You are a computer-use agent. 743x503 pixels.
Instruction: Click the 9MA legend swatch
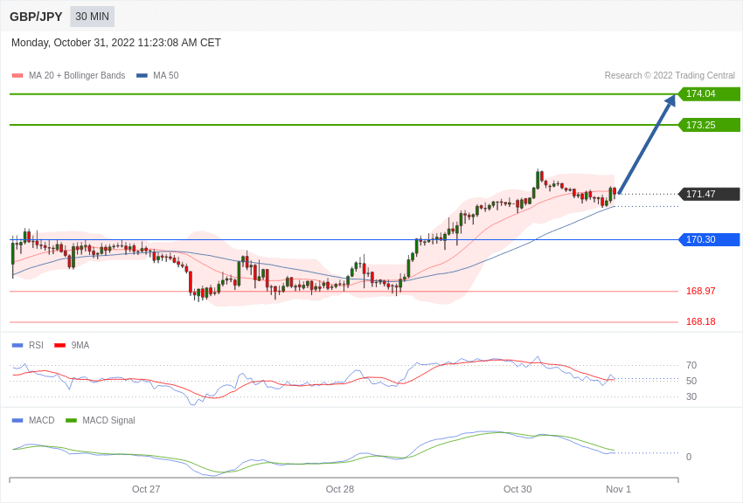60,346
